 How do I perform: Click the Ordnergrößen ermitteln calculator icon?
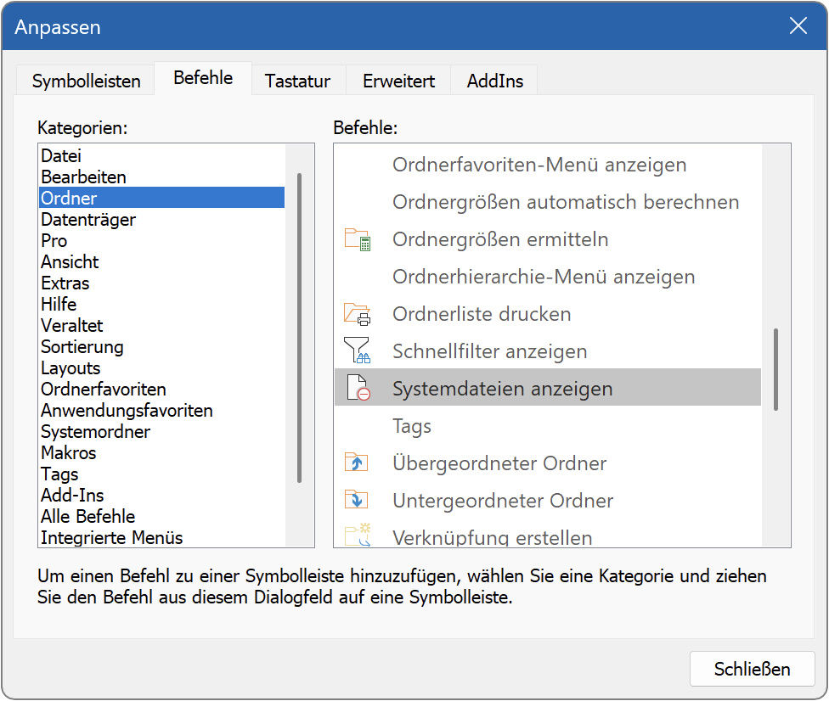pyautogui.click(x=358, y=239)
